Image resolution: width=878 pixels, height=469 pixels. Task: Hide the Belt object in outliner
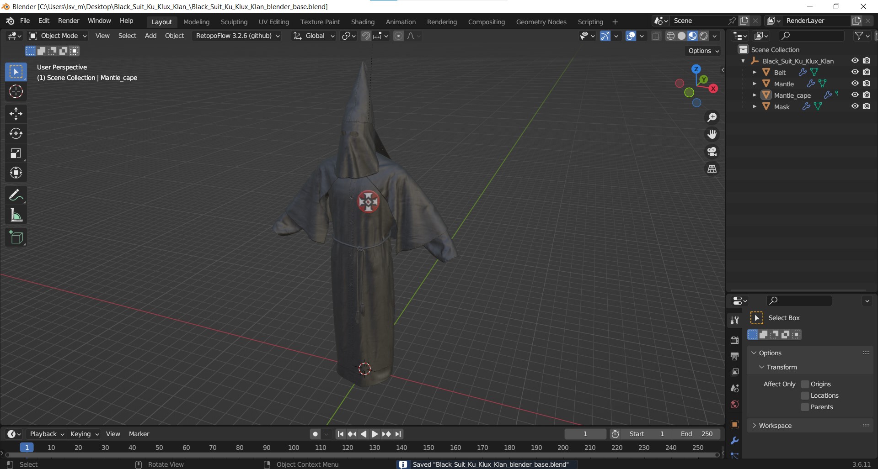pos(855,72)
